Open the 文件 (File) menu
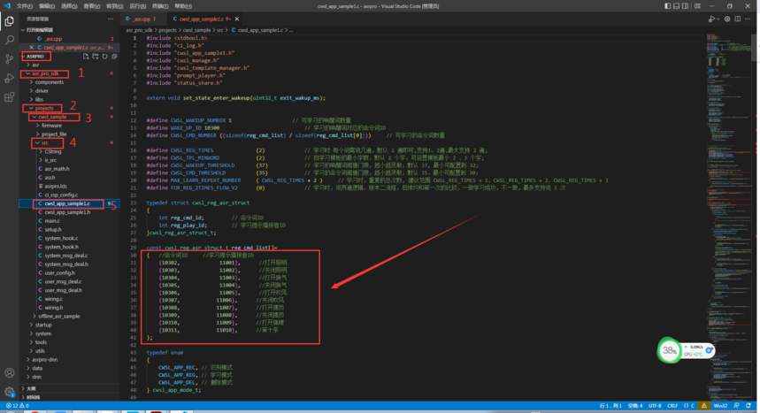Image resolution: width=760 pixels, height=413 pixels. click(24, 6)
